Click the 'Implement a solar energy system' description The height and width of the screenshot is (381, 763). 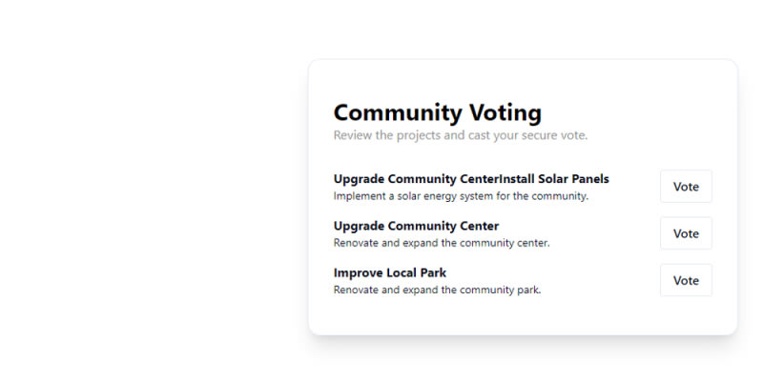pyautogui.click(x=461, y=196)
